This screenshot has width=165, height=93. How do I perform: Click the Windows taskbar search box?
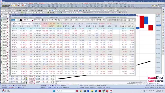pos(65,91)
